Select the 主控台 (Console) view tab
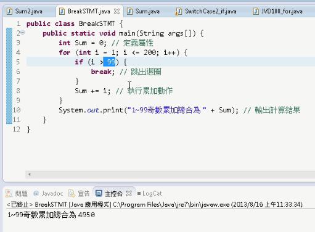This screenshot has height=232, width=315. pos(113,194)
